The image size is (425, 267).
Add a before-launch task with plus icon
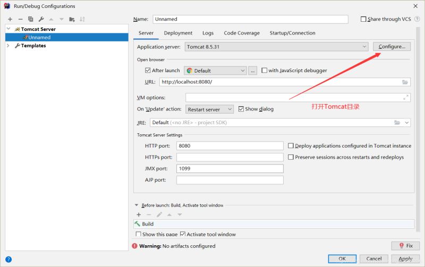point(139,214)
